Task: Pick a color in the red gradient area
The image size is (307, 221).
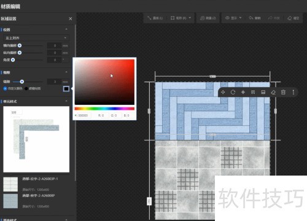Action: [x=104, y=82]
